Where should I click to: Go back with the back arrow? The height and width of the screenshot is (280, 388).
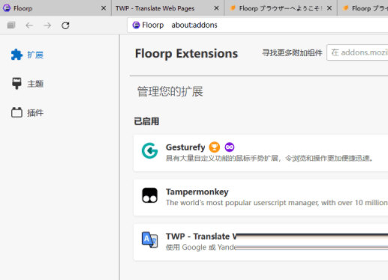coord(29,25)
